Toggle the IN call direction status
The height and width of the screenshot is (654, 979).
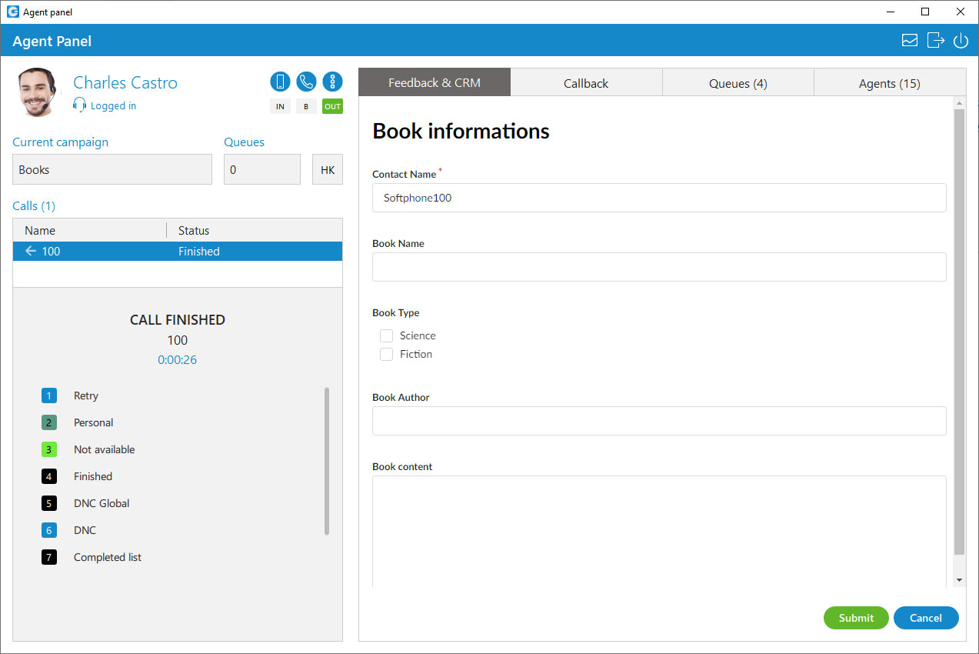coord(280,106)
